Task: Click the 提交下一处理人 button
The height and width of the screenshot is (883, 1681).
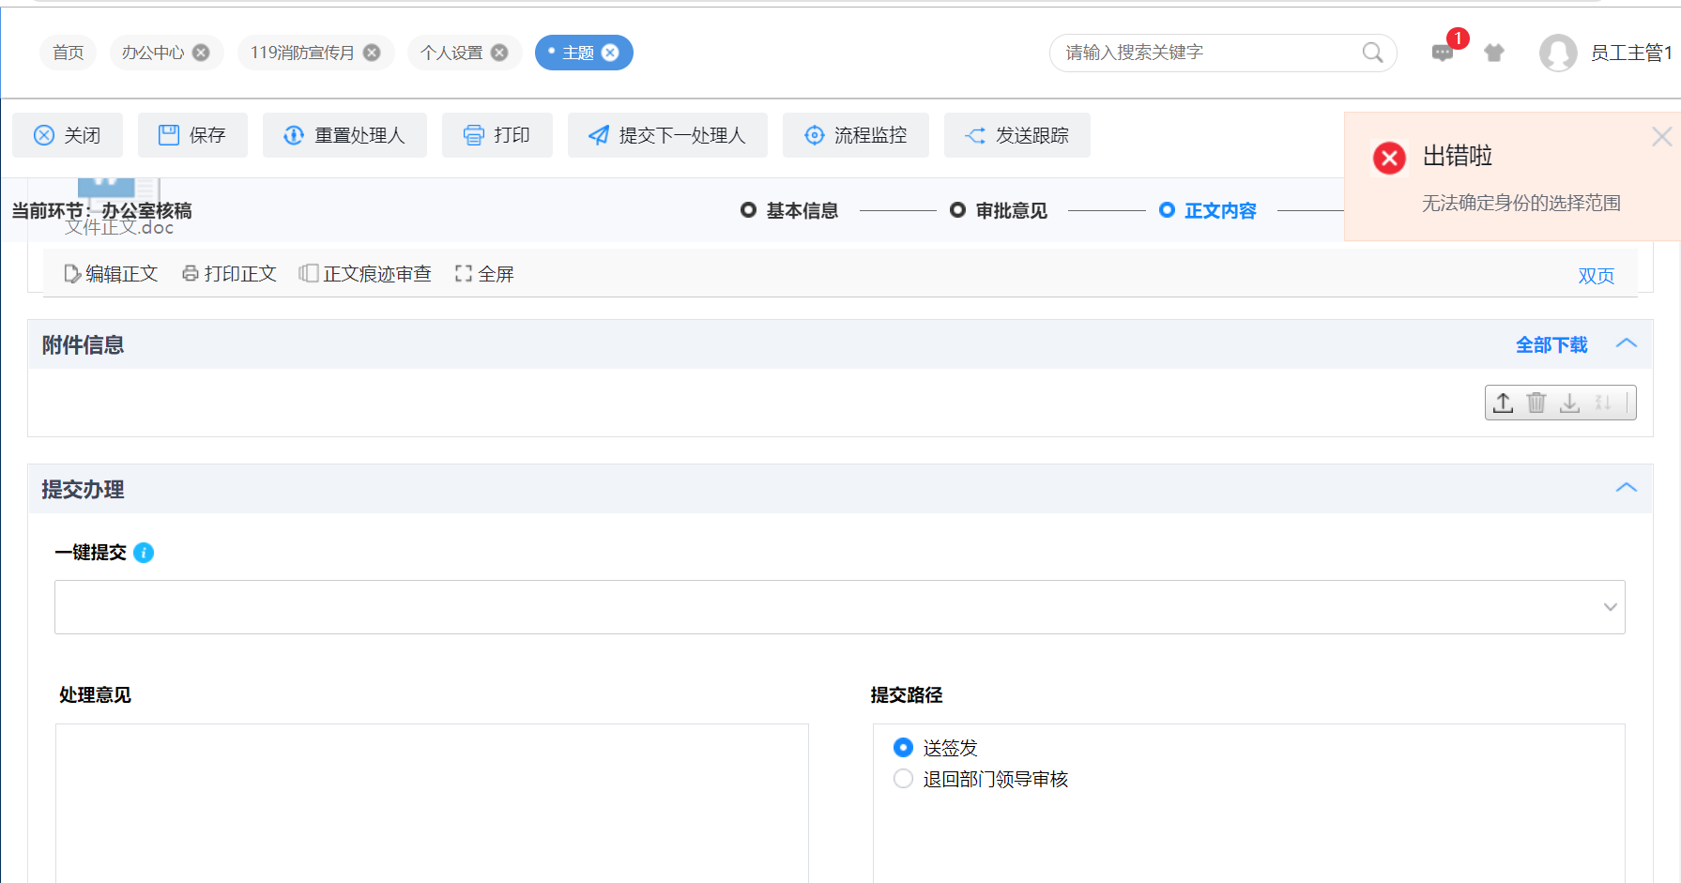Action: pos(667,135)
